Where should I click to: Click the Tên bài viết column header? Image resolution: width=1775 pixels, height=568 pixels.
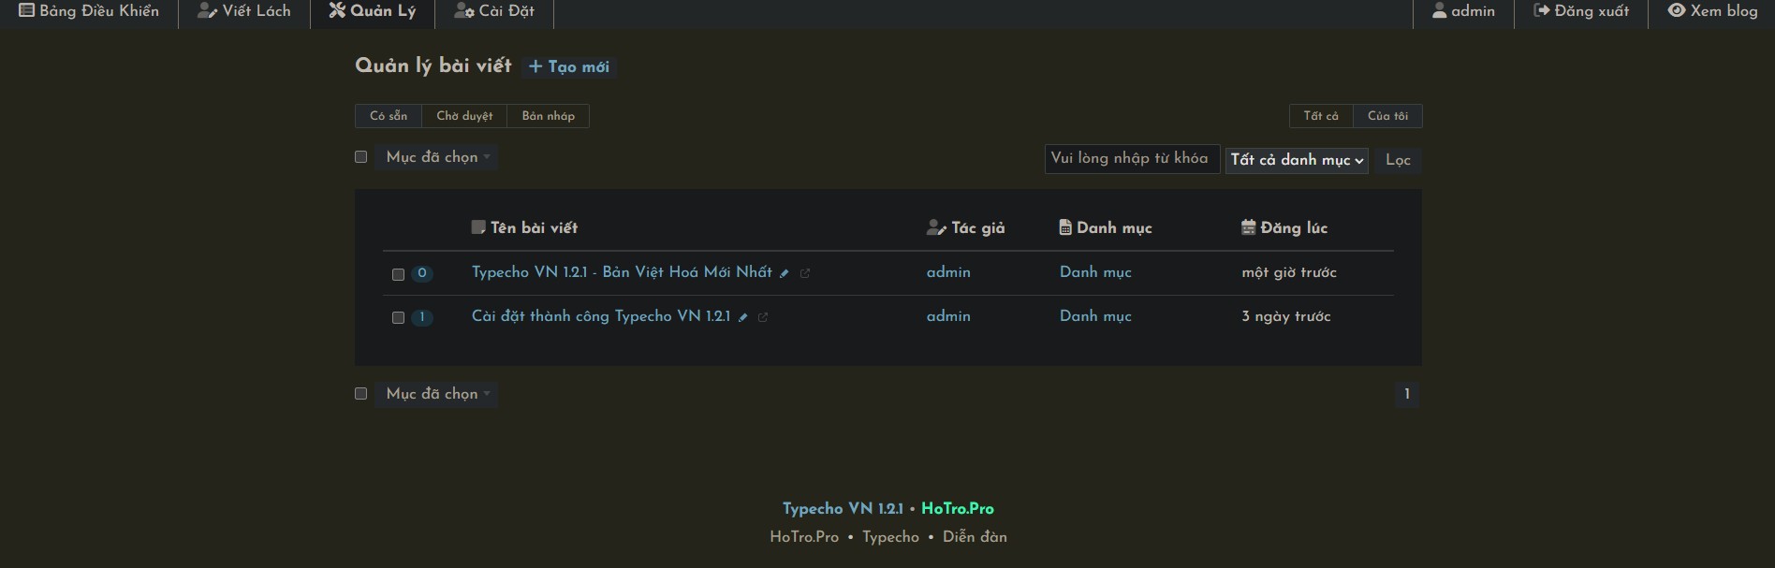coord(524,227)
